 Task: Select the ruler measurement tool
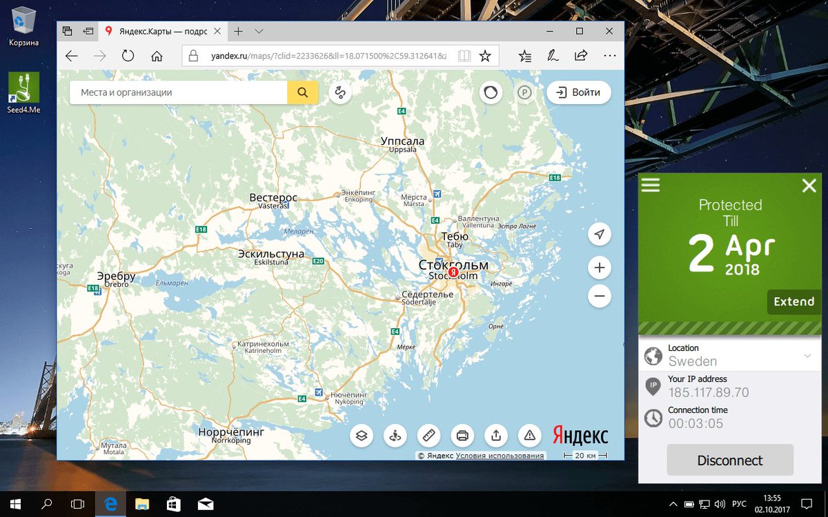pos(429,436)
